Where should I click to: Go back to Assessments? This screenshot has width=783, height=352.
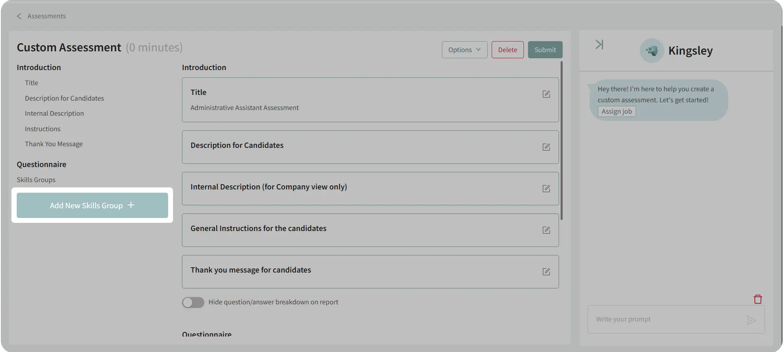pos(41,16)
